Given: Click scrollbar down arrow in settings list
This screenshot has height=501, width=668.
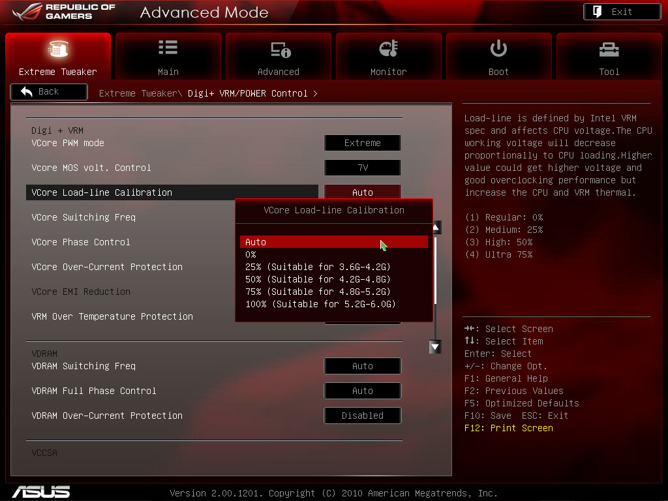Looking at the screenshot, I should coord(435,347).
